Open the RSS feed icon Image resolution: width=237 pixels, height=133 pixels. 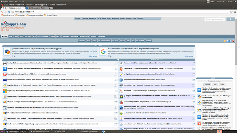[x=225, y=41]
